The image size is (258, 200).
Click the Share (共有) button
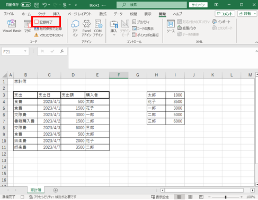click(x=247, y=14)
